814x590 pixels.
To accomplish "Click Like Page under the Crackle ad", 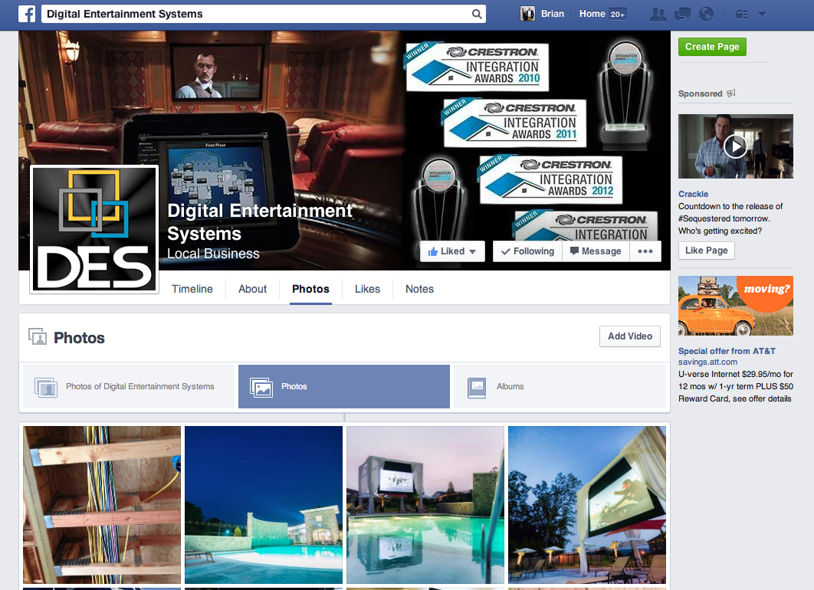I will (706, 251).
